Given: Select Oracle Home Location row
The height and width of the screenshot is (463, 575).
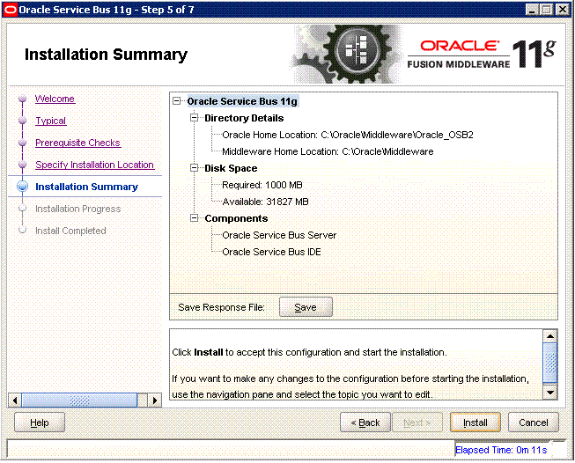Looking at the screenshot, I should 348,135.
